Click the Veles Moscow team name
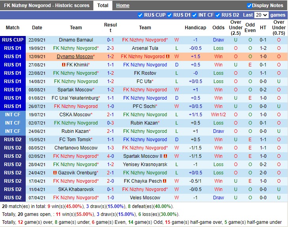The image size is (288, 227). pyautogui.click(x=145, y=198)
